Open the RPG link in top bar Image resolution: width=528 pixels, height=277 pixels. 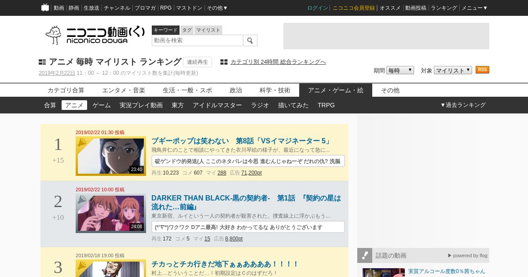(166, 8)
